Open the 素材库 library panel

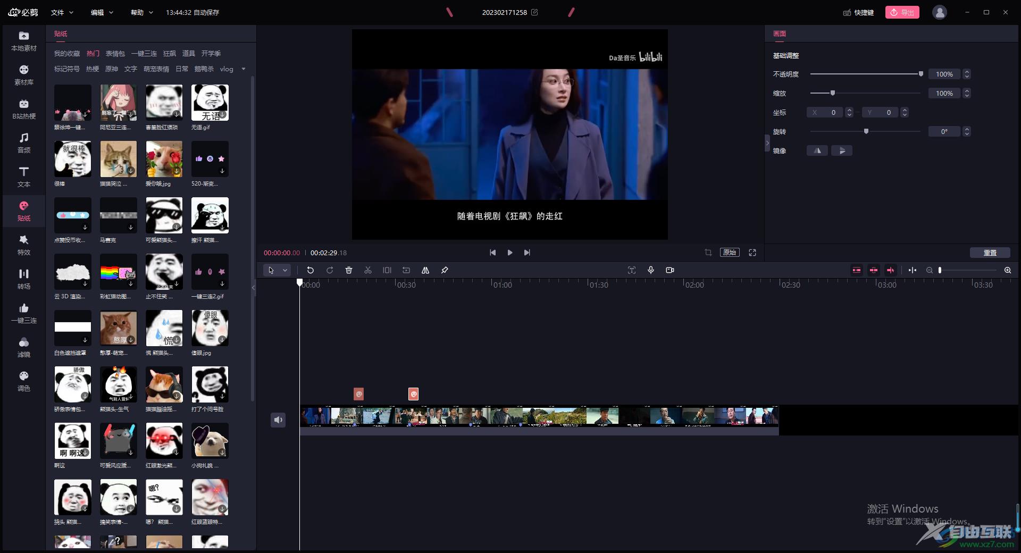[24, 75]
